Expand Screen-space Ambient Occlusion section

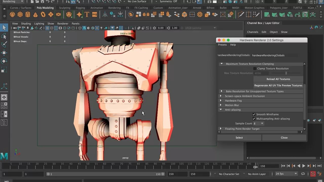pos(221,96)
